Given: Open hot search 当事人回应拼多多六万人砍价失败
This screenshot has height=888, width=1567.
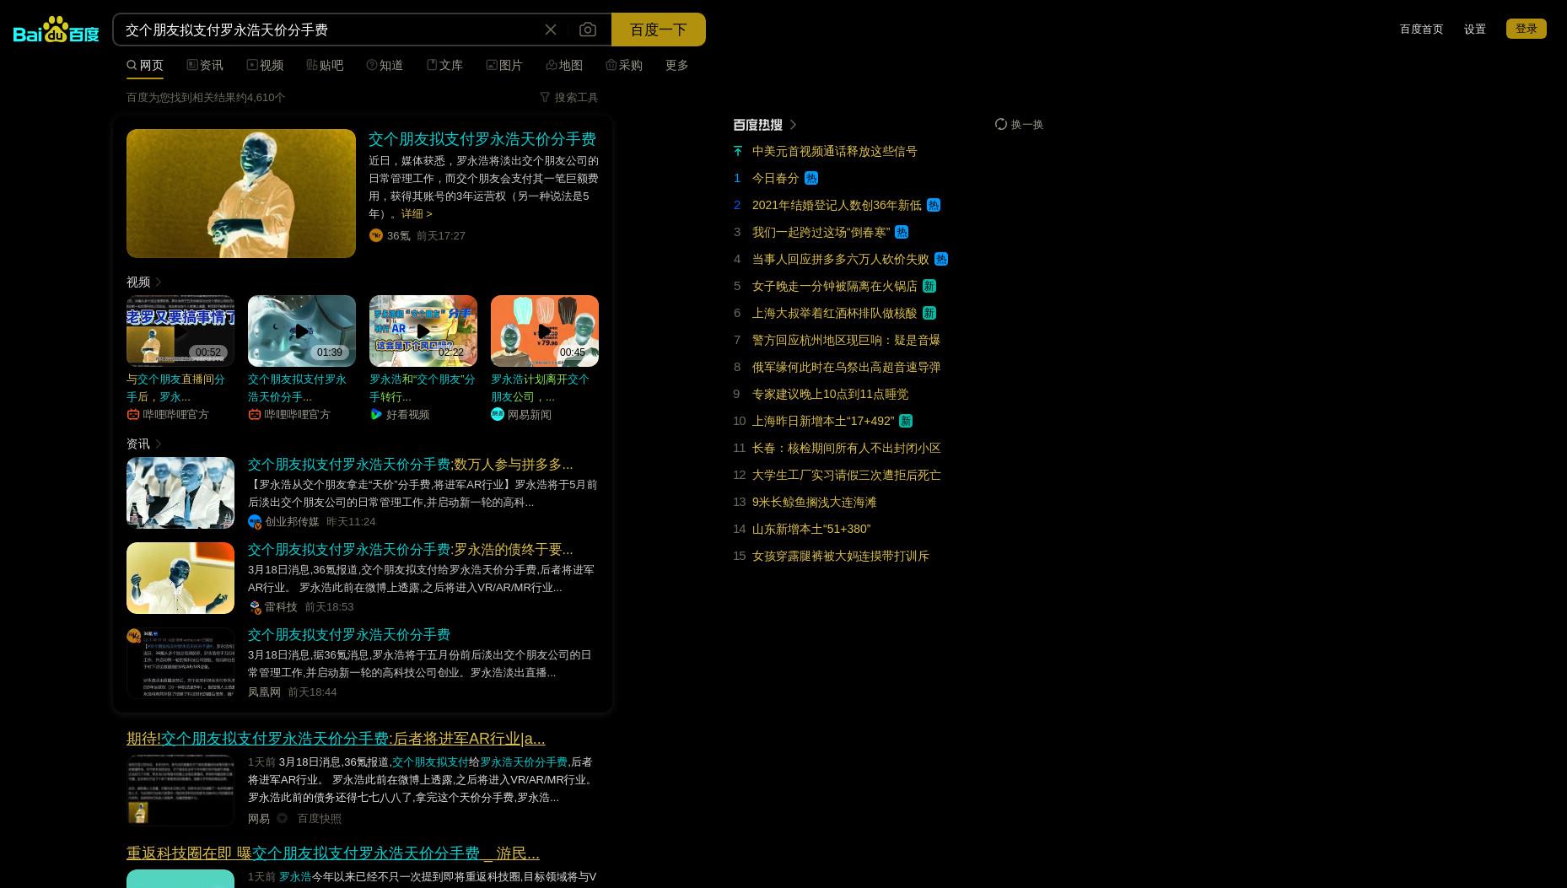Looking at the screenshot, I should 840,259.
